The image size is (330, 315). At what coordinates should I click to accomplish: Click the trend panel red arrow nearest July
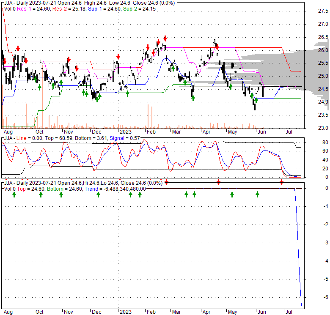click(282, 182)
